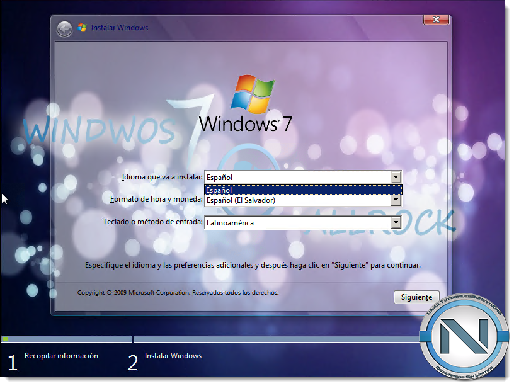Click the back arrow in installer window
This screenshot has width=514, height=386.
[65, 29]
